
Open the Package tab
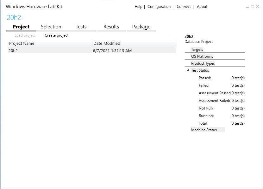pyautogui.click(x=141, y=27)
